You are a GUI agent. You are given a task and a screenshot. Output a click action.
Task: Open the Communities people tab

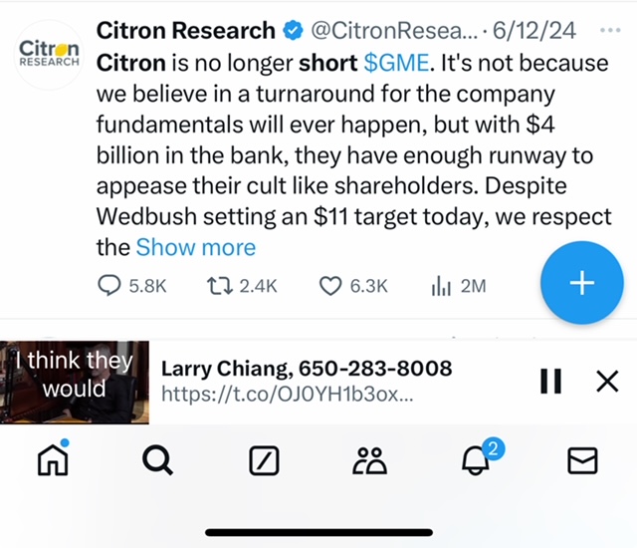pos(369,459)
